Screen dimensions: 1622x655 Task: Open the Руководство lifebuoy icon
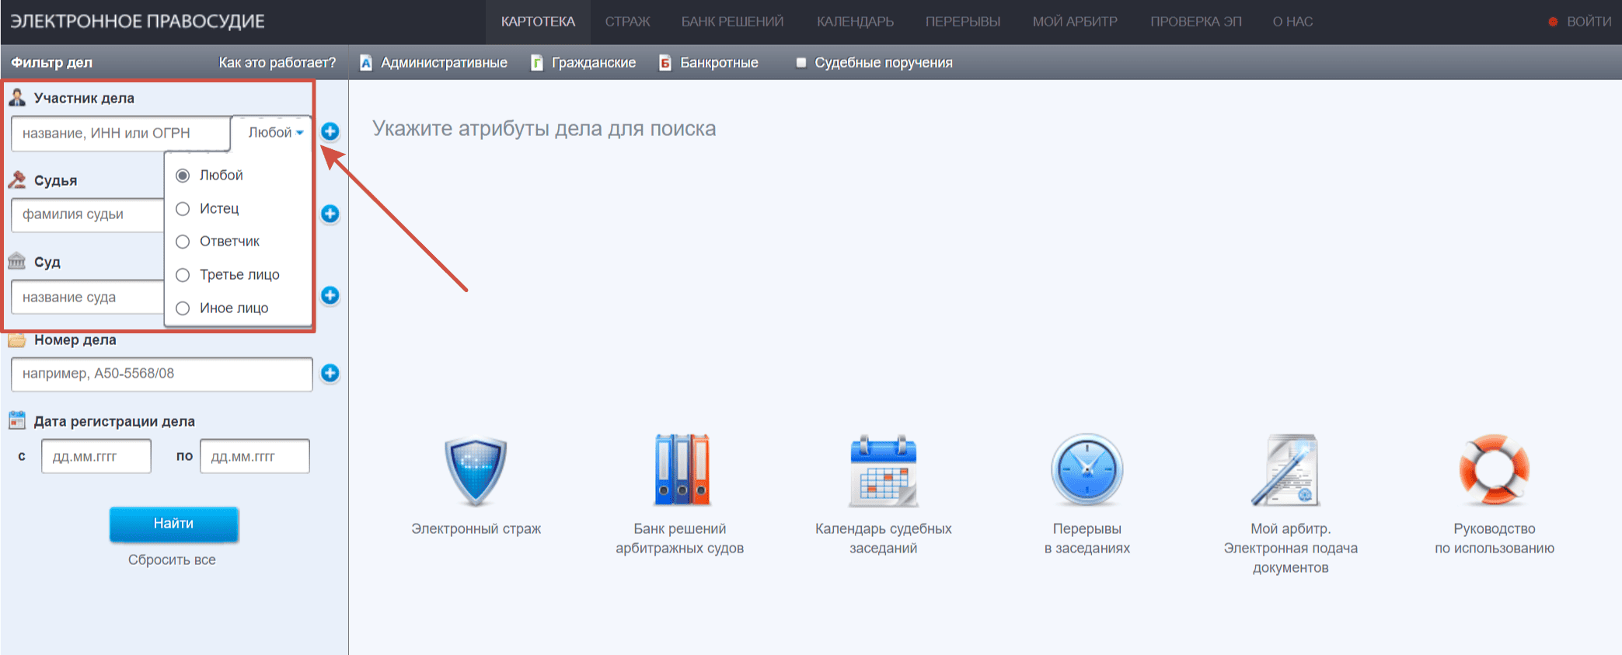point(1494,471)
